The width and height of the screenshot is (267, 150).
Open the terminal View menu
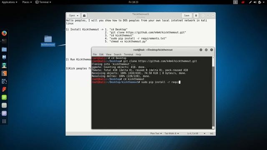[108, 55]
